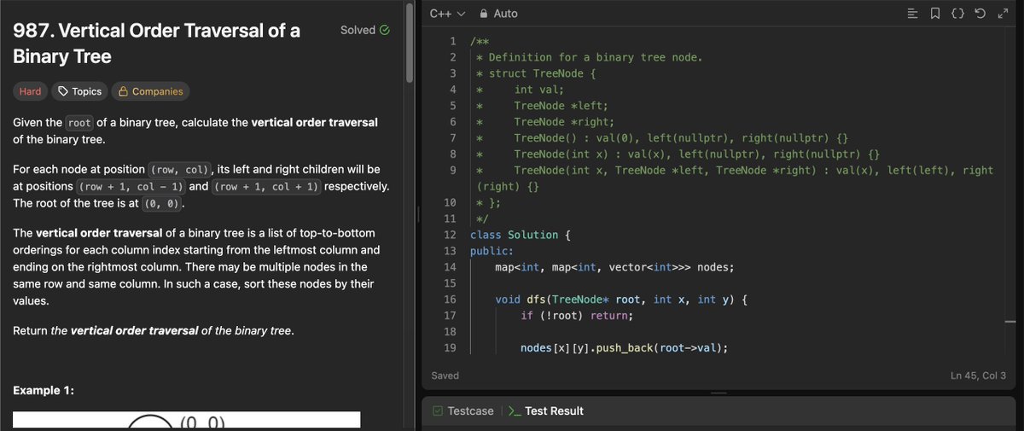Click the bookmark icon in editor toolbar
The width and height of the screenshot is (1024, 431).
point(935,14)
